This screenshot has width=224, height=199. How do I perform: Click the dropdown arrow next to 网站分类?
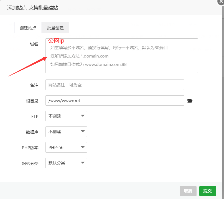(x=83, y=163)
